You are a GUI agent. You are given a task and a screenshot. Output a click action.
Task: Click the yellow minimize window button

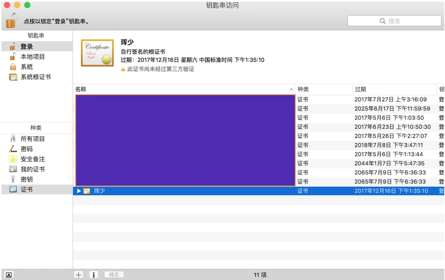click(x=17, y=5)
